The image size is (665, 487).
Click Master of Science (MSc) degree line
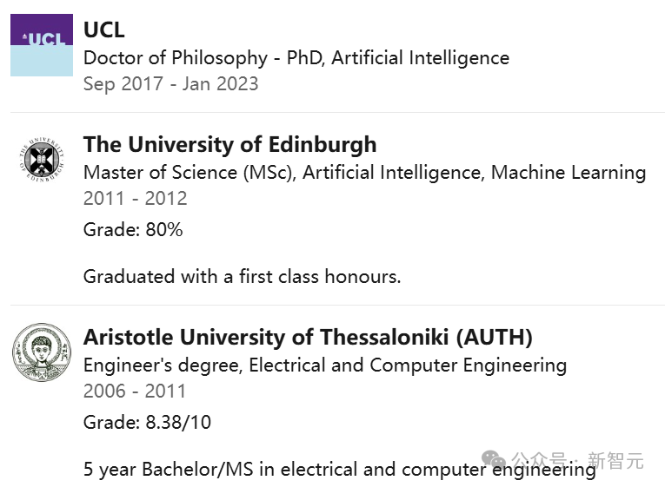click(364, 173)
